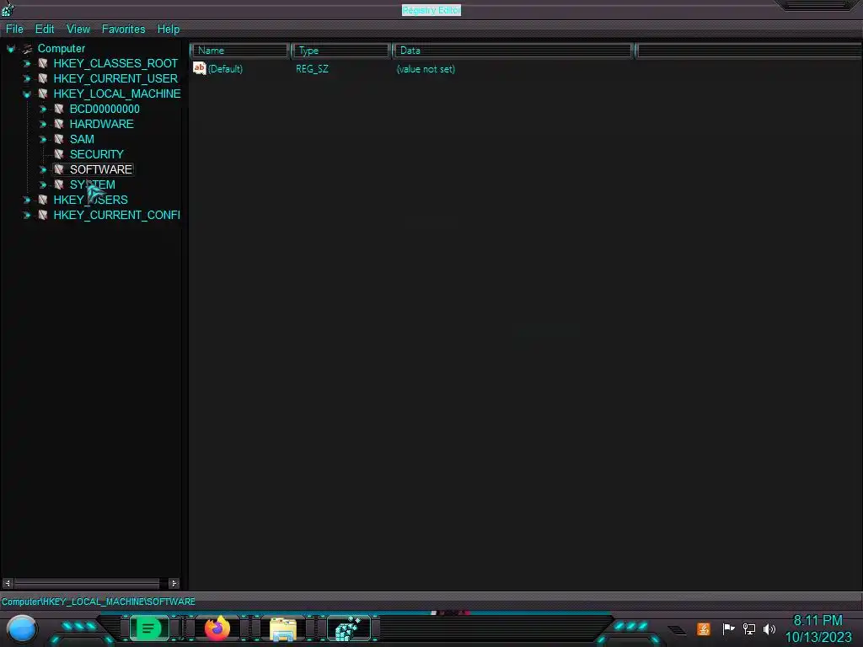The image size is (863, 647).
Task: Click the HKEY_CURRENT_USER folder icon
Action: [42, 78]
